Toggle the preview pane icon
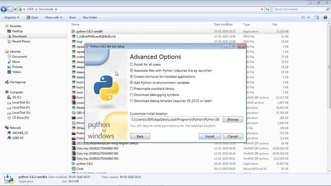The width and height of the screenshot is (331, 186). tap(317, 18)
